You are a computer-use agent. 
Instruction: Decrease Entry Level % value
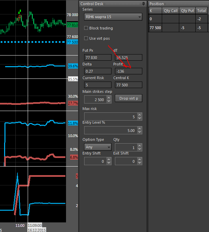click(x=140, y=132)
